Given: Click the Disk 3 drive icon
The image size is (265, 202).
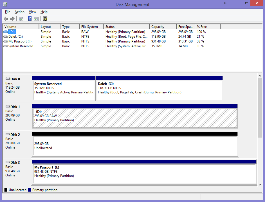Looking at the screenshot, I should (8, 162).
